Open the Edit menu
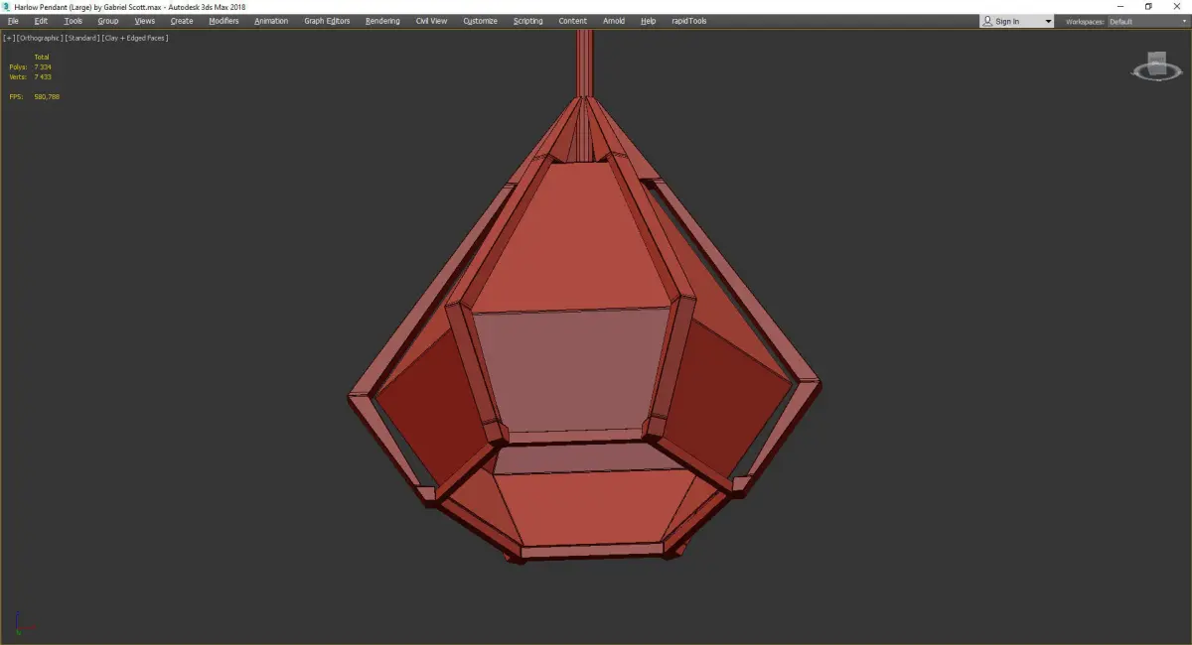This screenshot has height=645, width=1192. pos(41,21)
